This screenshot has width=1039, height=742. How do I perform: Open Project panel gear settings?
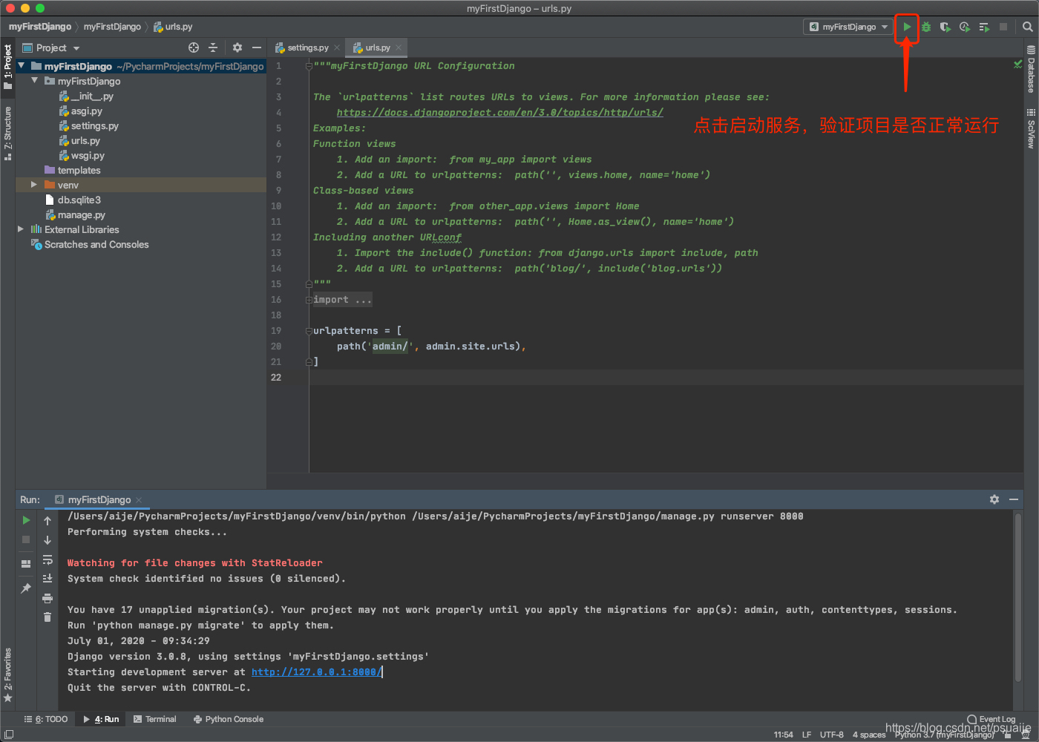[x=237, y=47]
